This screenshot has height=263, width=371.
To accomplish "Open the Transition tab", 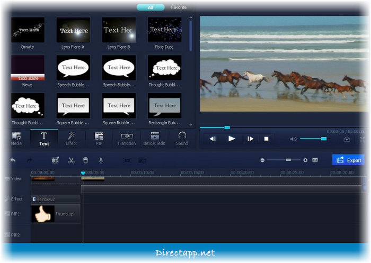I will [x=127, y=139].
